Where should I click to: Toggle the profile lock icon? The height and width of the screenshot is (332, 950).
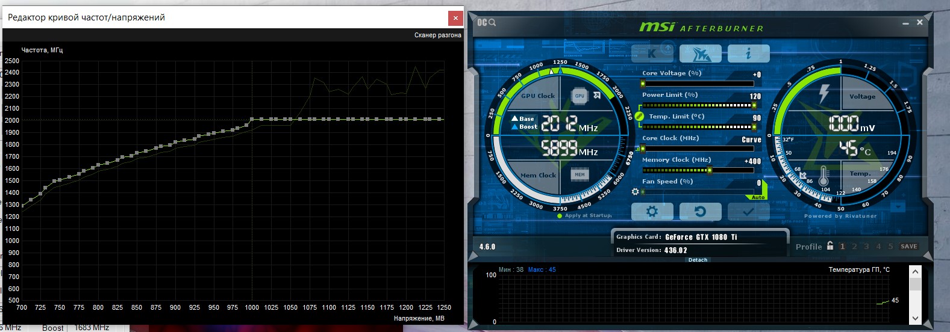830,245
